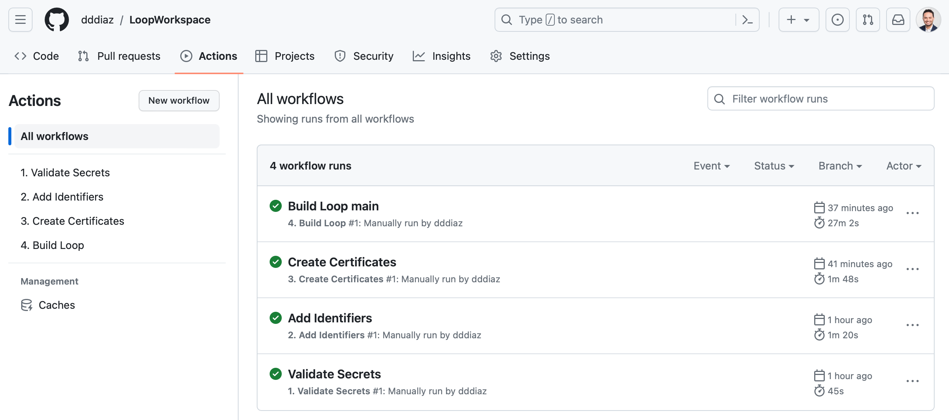Image resolution: width=949 pixels, height=420 pixels.
Task: Expand the Branch filter dropdown
Action: 840,166
